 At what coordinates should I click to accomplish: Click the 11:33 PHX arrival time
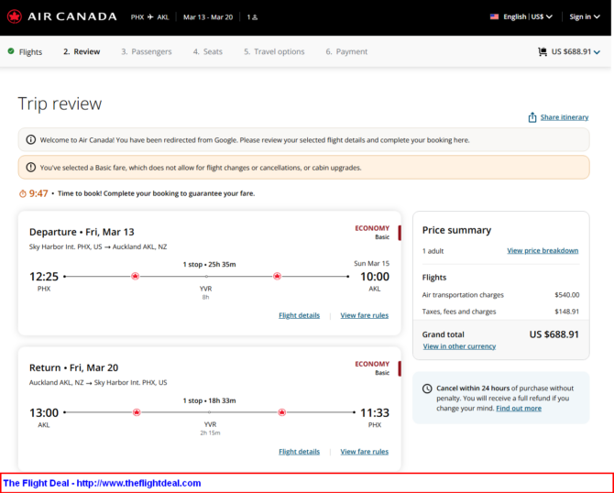[375, 412]
